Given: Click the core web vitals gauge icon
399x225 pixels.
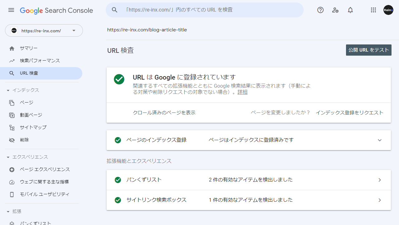Looking at the screenshot, I should click(12, 182).
